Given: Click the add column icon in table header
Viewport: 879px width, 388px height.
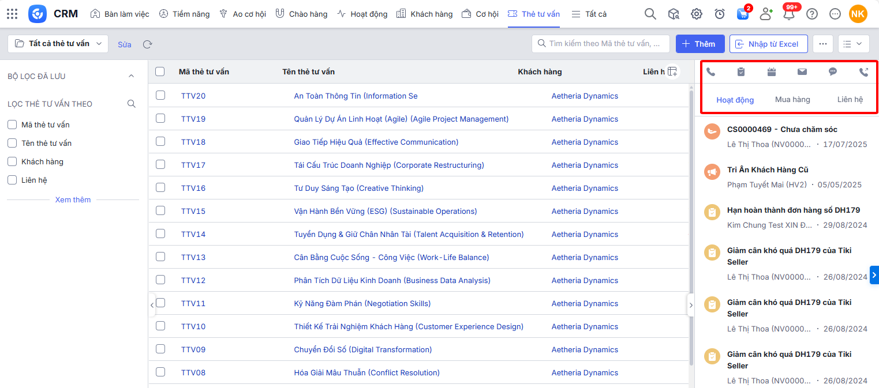Looking at the screenshot, I should click(672, 71).
